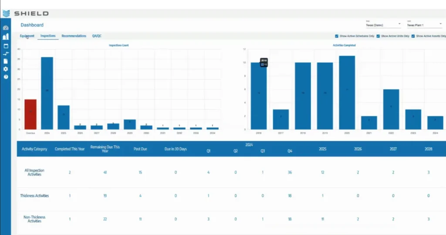Viewport: 446px width, 235px height.
Task: Open the document icon in sidebar
Action: point(6,61)
